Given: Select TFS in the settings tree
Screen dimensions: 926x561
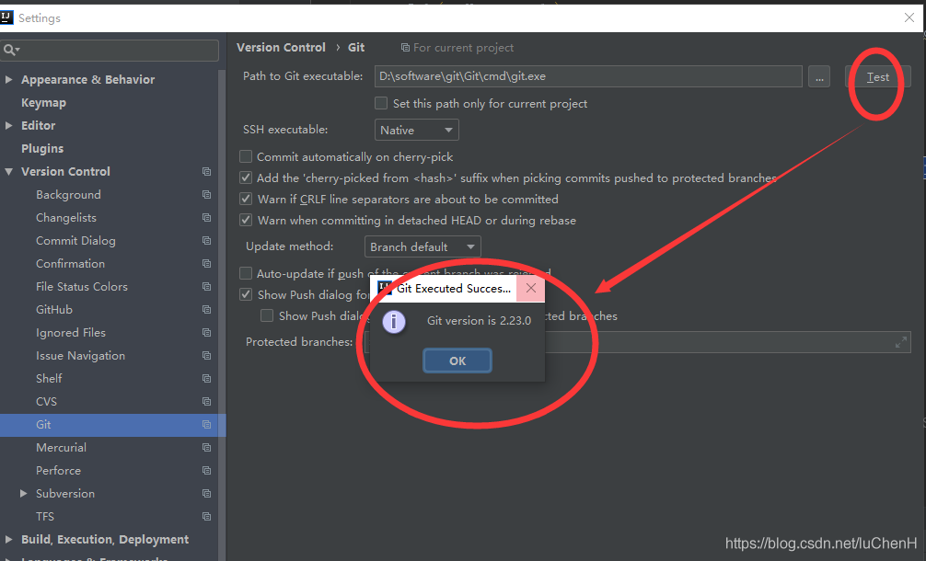Looking at the screenshot, I should click(x=45, y=517).
